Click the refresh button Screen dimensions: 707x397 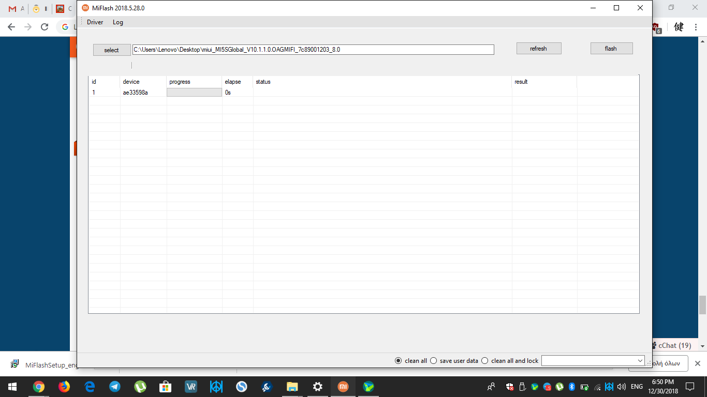pyautogui.click(x=538, y=49)
